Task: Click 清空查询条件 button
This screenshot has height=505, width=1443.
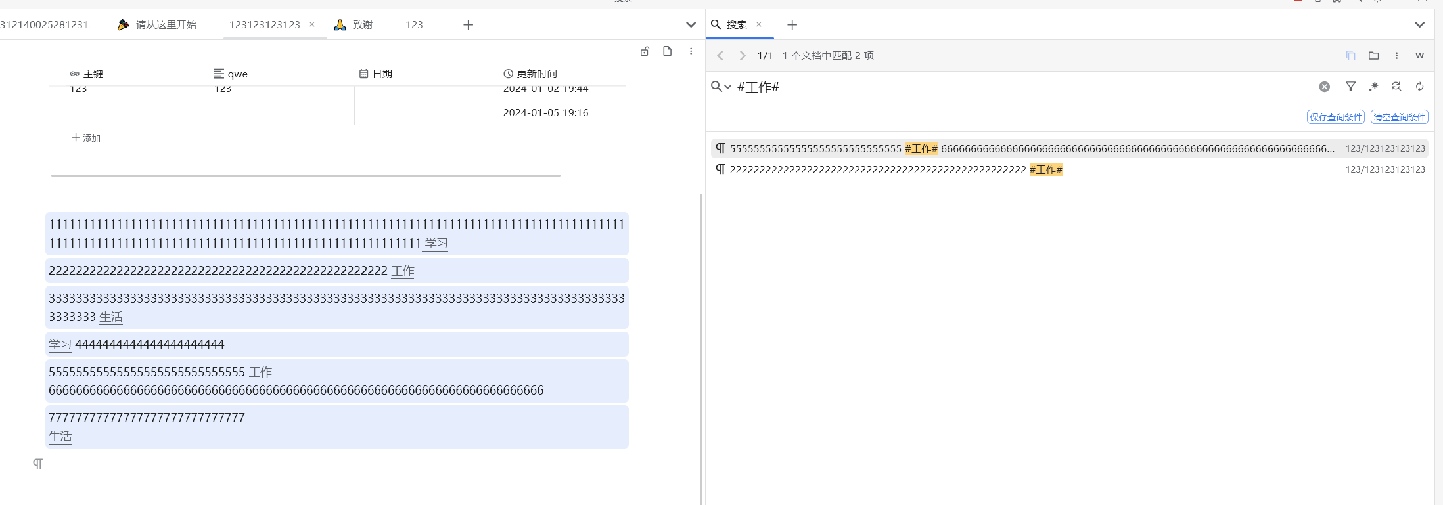Action: click(x=1400, y=117)
